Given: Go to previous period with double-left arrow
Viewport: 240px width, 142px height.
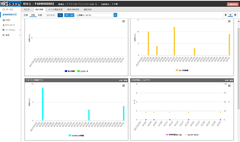Looking at the screenshot, I should pos(67,15).
